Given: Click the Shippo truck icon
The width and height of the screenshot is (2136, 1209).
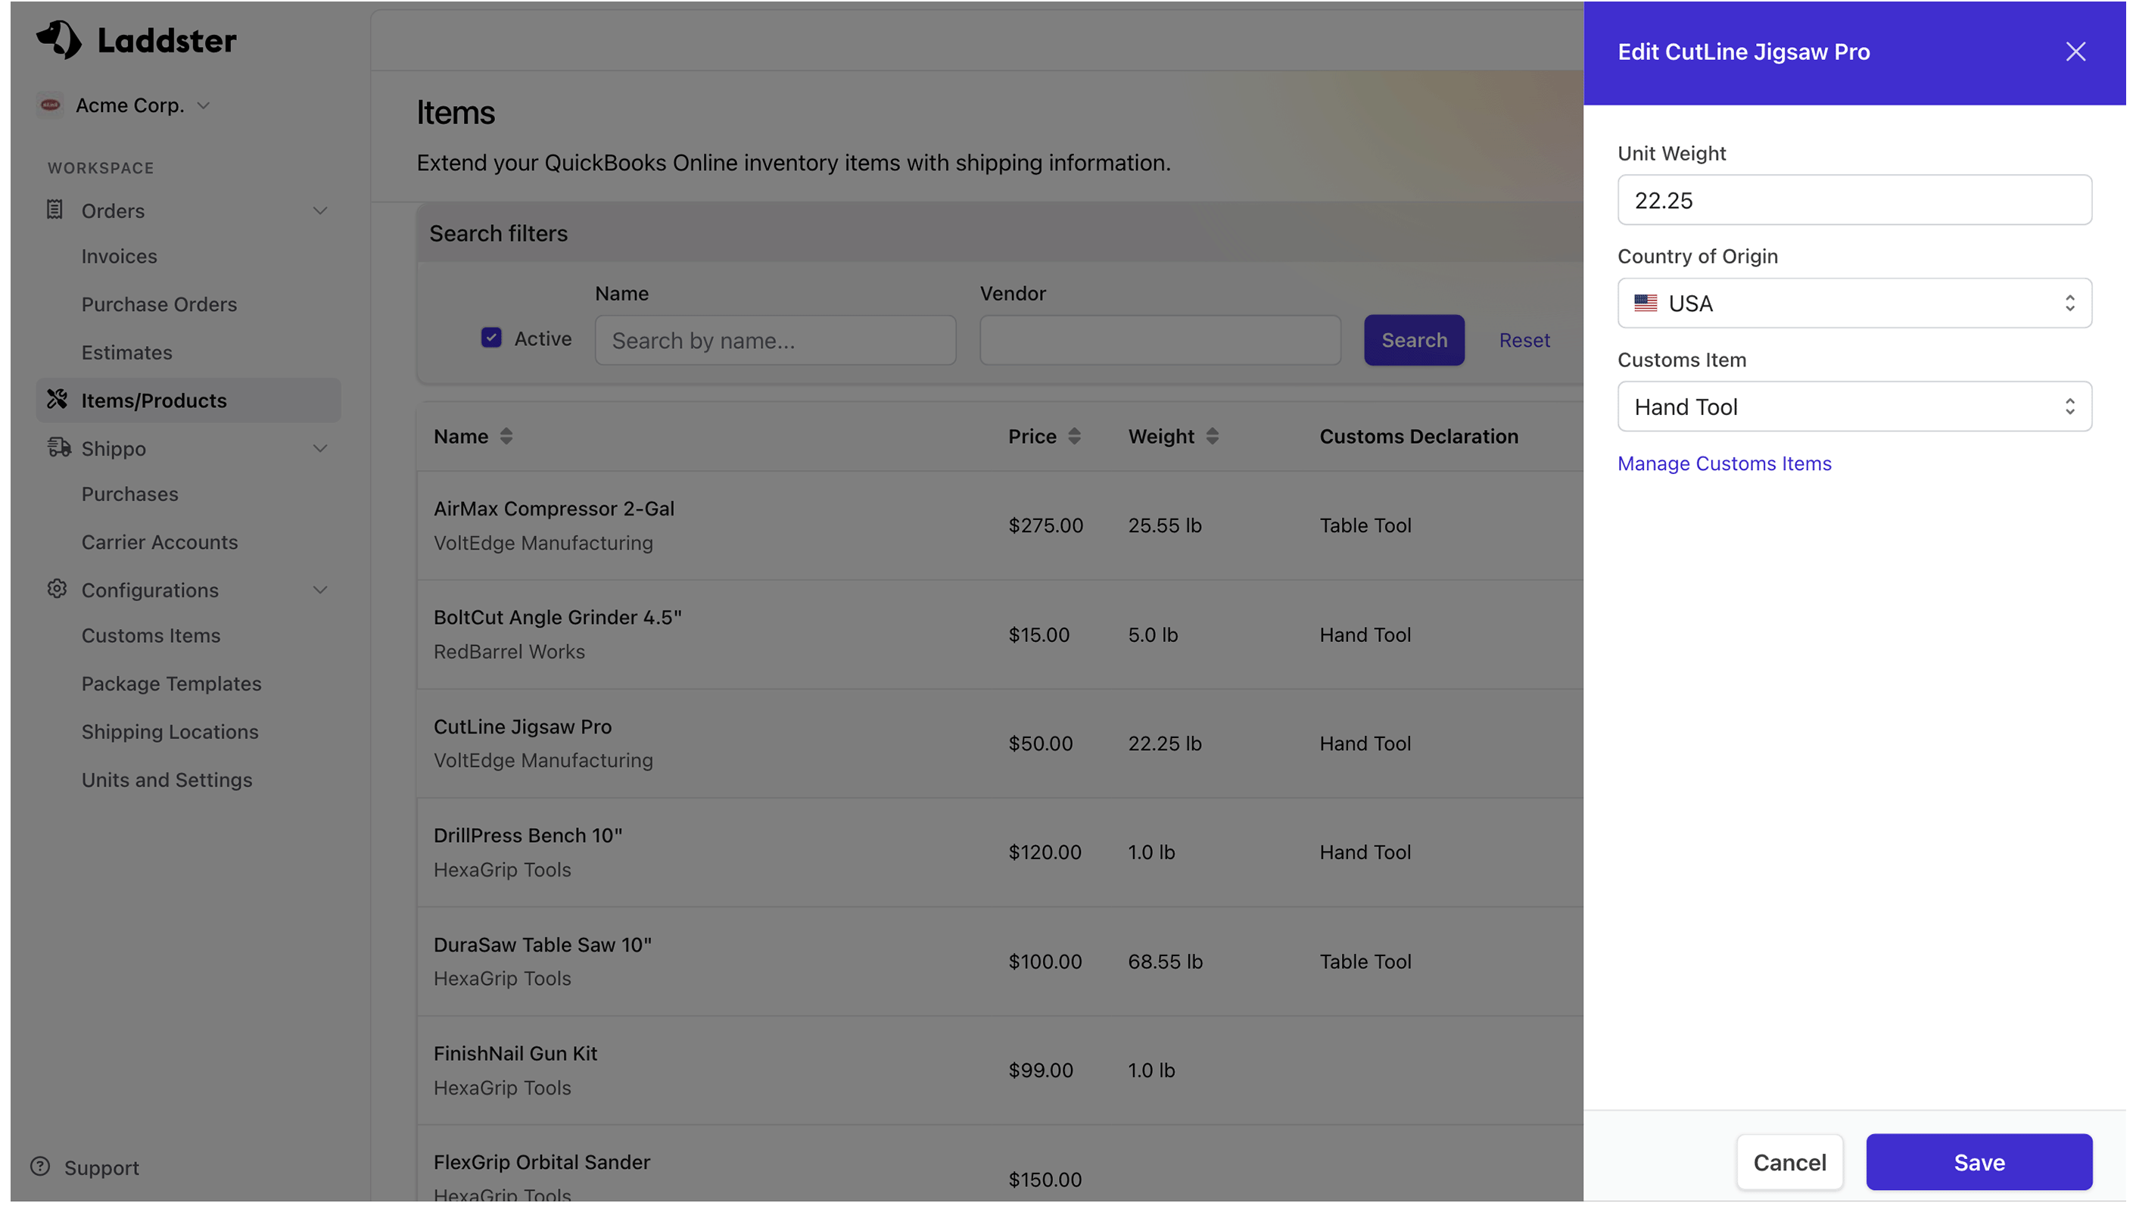Looking at the screenshot, I should (x=58, y=449).
